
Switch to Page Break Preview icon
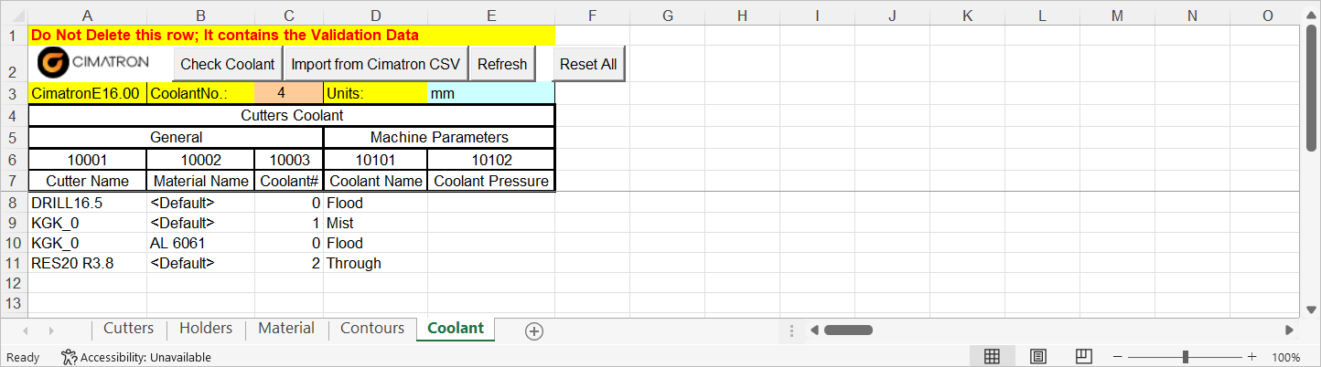(1084, 357)
